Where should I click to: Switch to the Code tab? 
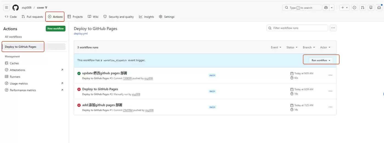coord(11,17)
